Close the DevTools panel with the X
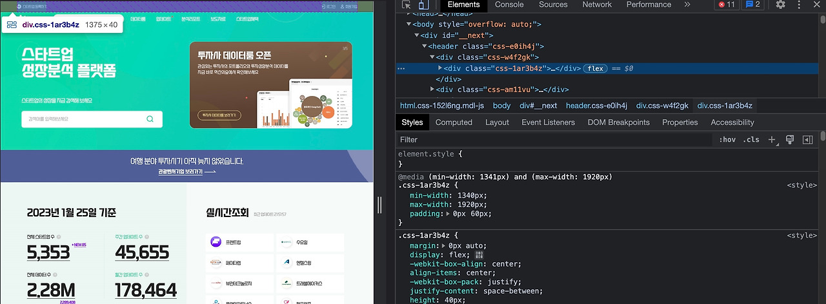 pos(818,5)
